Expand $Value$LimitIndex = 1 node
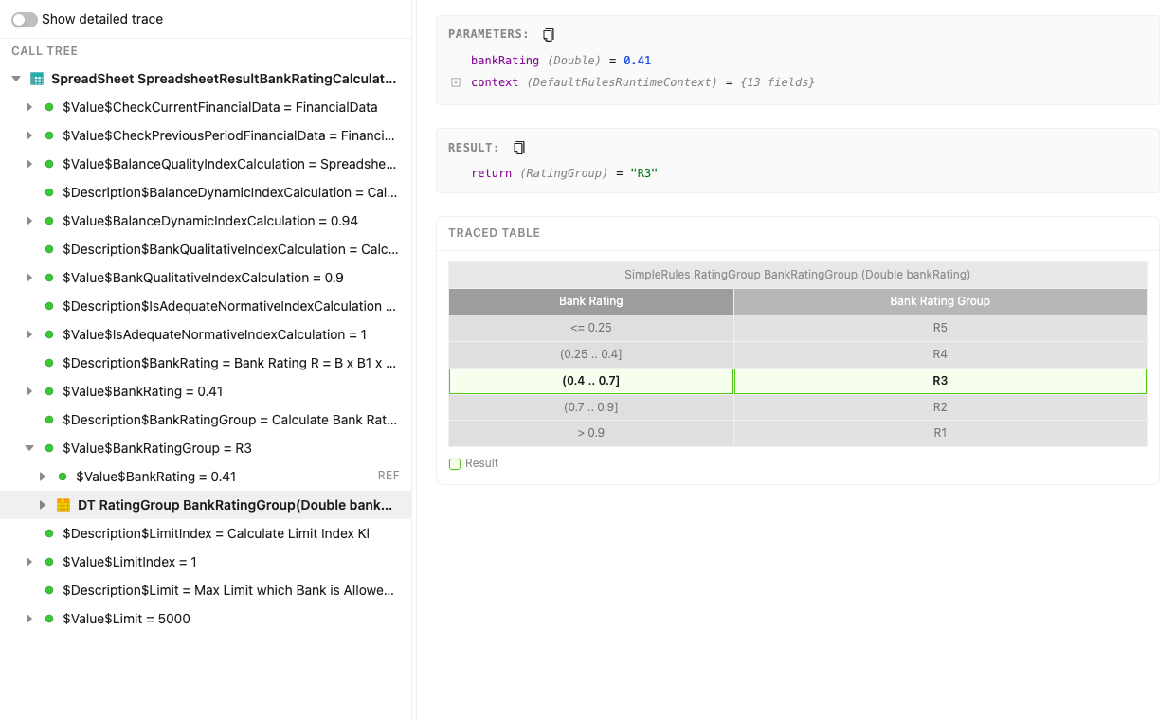The image size is (1175, 720). pyautogui.click(x=29, y=562)
